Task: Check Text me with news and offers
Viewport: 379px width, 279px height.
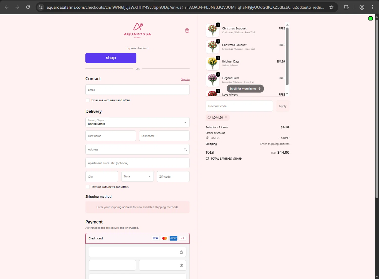Action: point(88,187)
